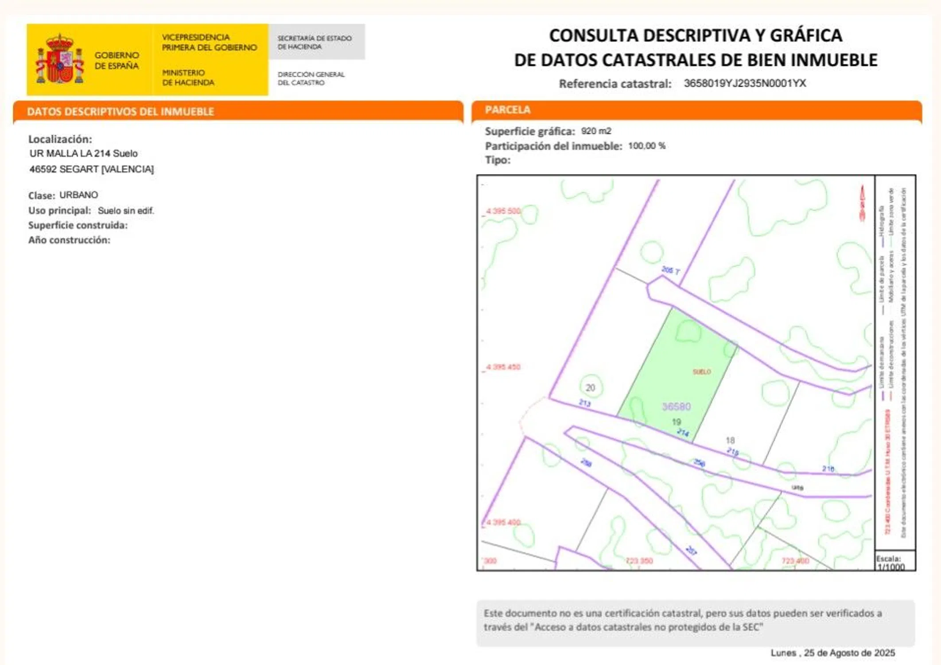Click block number 36580 on the map

[676, 407]
